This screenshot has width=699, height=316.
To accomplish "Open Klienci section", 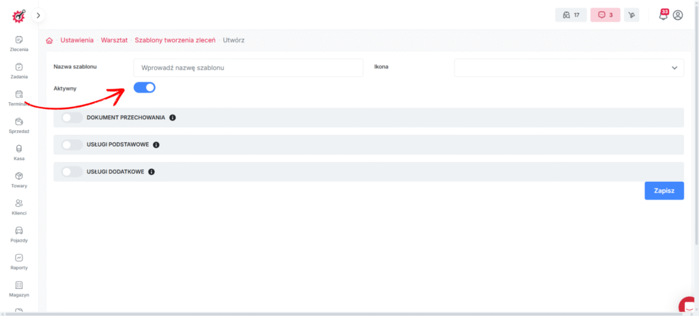I will tap(18, 206).
